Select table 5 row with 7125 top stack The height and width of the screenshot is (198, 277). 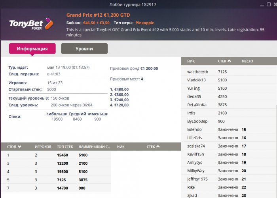click(55, 179)
